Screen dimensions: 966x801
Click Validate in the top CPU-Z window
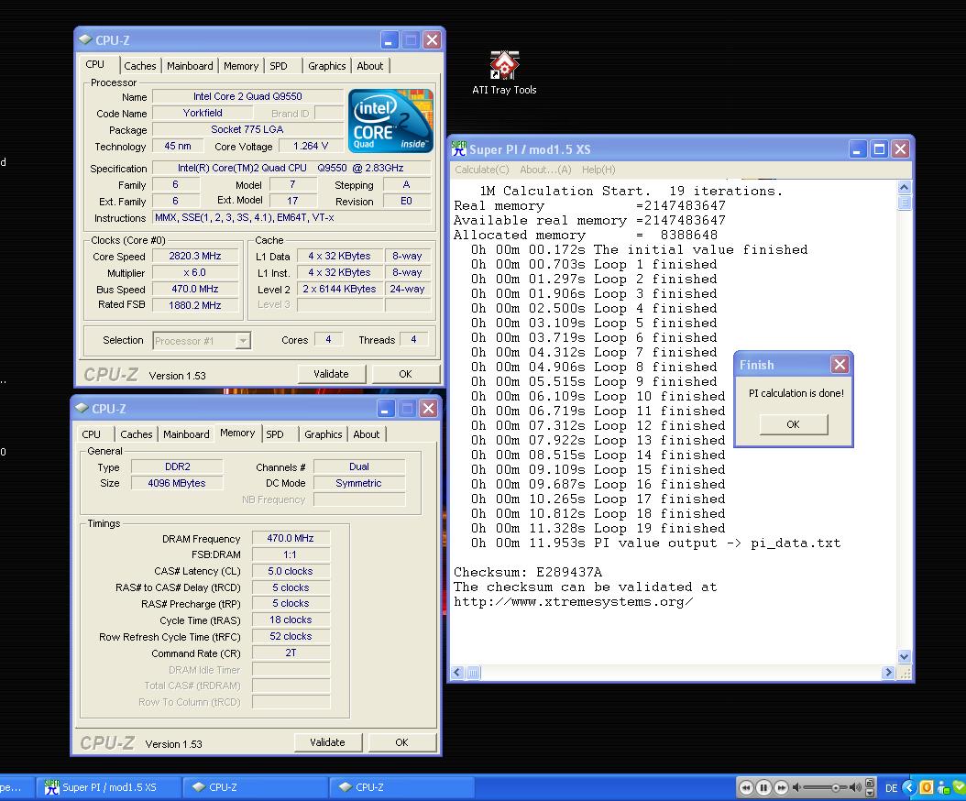[x=332, y=374]
